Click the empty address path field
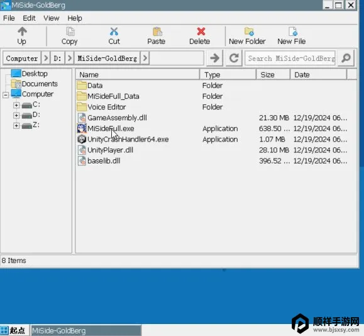Screen dimensions: 364x336 [x=177, y=58]
